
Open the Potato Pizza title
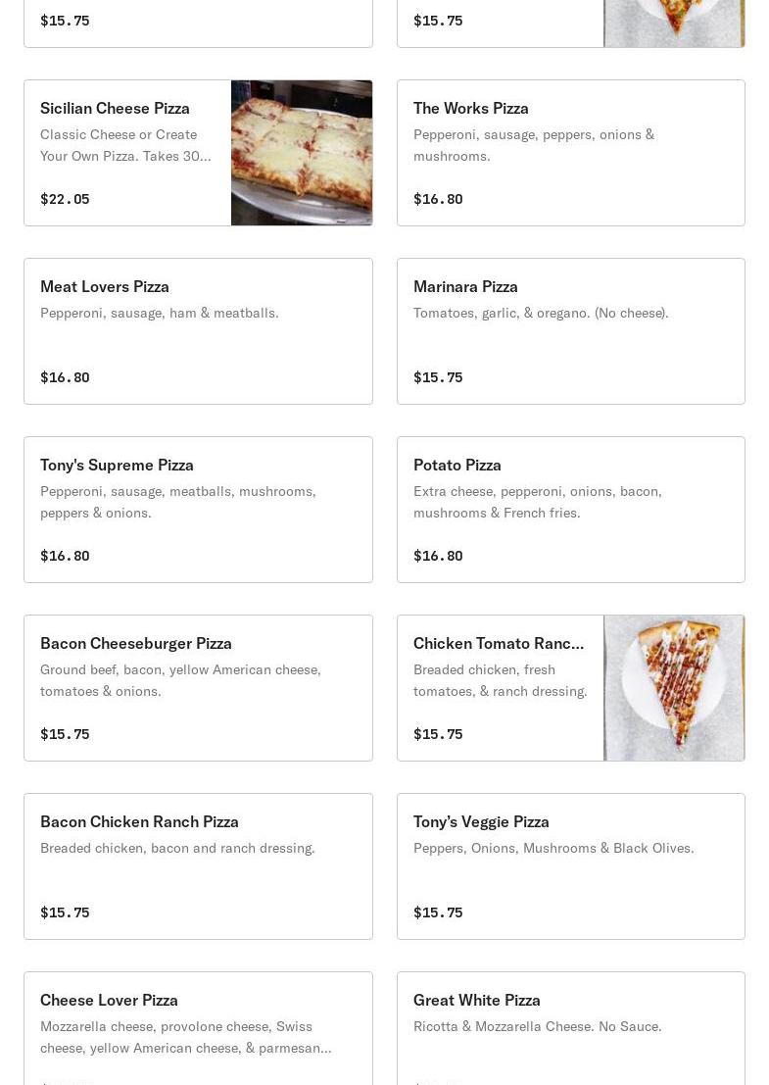(x=457, y=465)
